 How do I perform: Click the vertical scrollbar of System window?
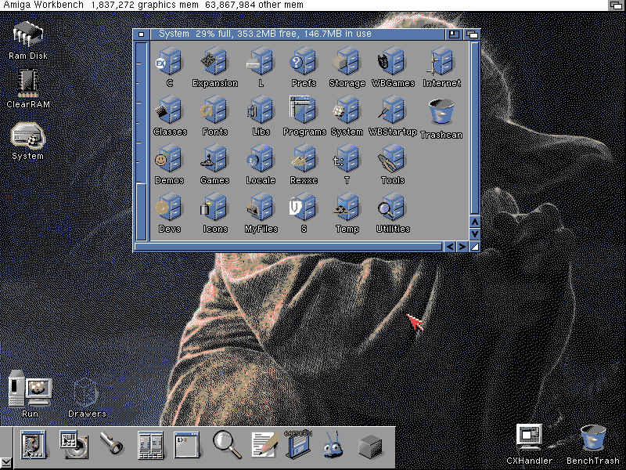[475, 128]
